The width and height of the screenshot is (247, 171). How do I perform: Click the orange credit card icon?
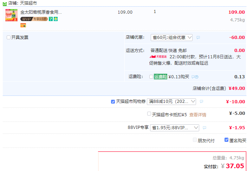pyautogui.click(x=23, y=25)
